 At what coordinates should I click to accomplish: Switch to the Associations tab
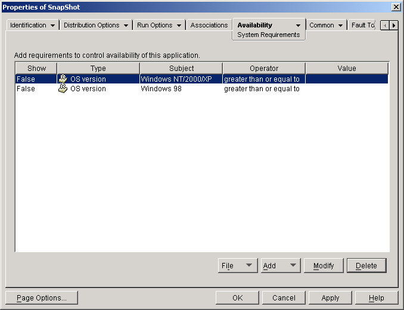pos(209,25)
